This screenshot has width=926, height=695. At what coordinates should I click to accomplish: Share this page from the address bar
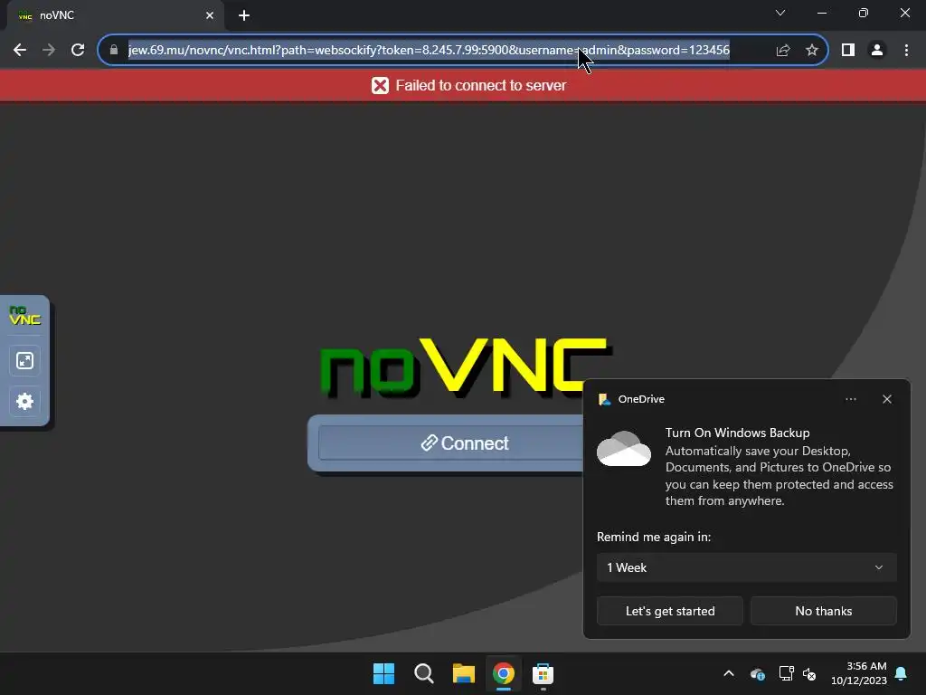(x=783, y=51)
